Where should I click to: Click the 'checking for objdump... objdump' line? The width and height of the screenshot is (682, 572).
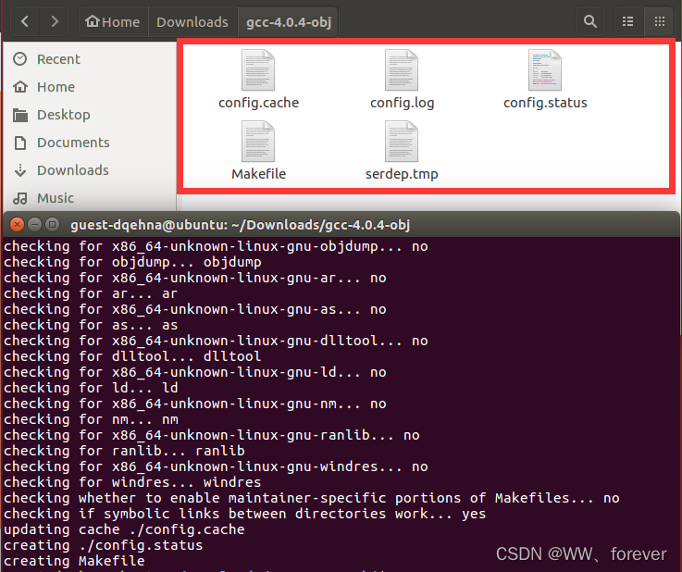[x=132, y=262]
